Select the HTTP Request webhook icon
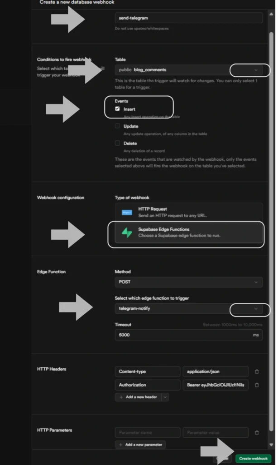 pyautogui.click(x=127, y=213)
